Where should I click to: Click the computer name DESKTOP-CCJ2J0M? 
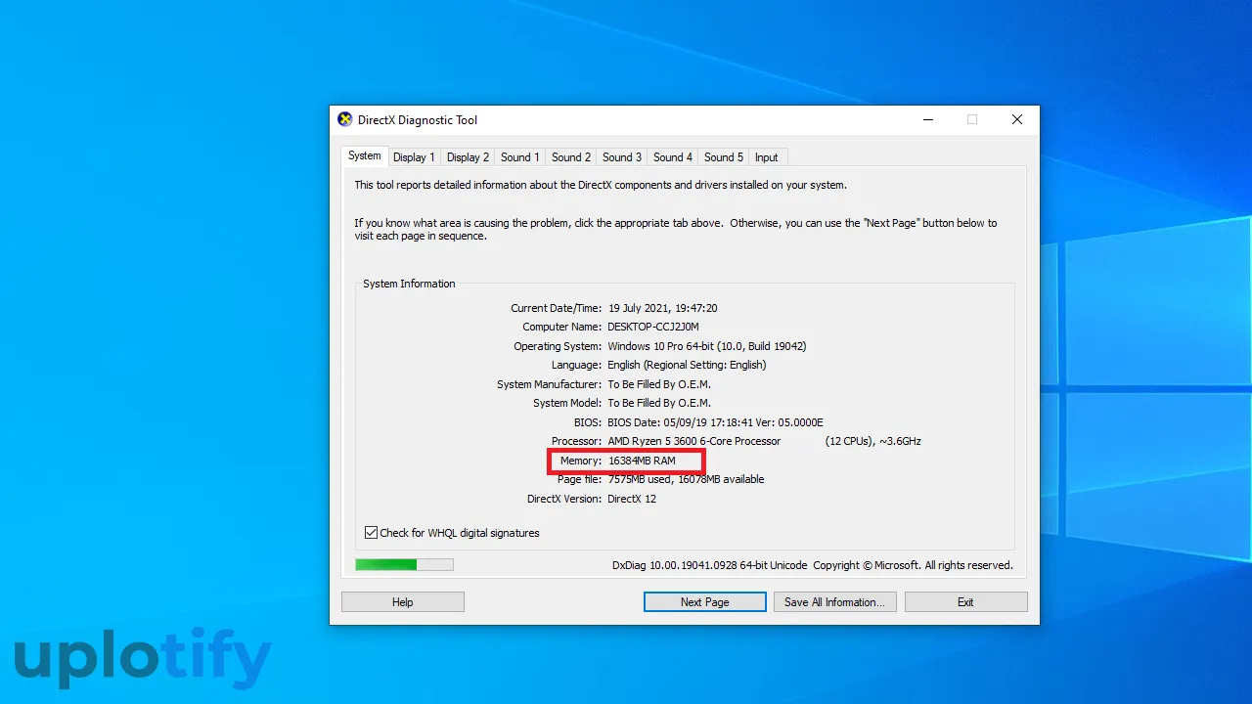(x=653, y=327)
